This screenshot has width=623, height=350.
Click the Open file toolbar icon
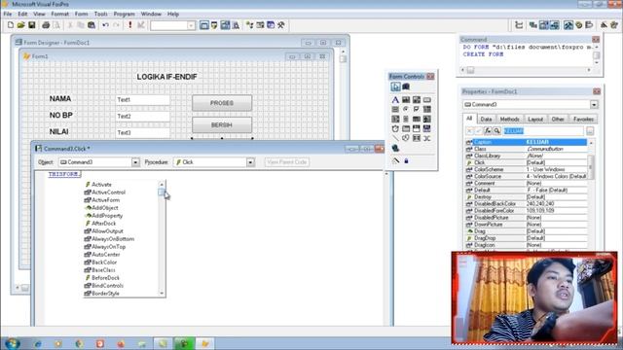[x=21, y=25]
